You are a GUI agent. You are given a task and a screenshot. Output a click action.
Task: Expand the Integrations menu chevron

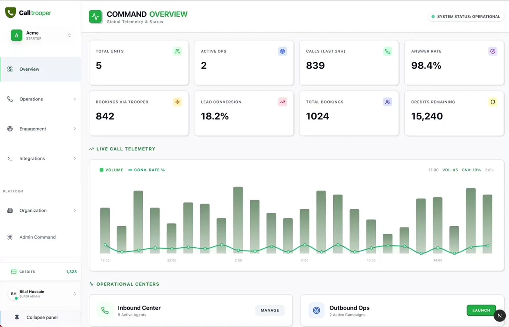click(75, 158)
